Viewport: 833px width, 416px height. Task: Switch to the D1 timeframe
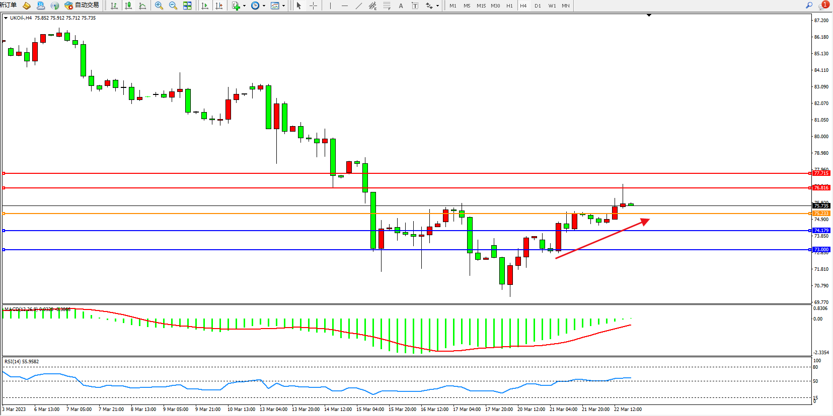point(538,6)
